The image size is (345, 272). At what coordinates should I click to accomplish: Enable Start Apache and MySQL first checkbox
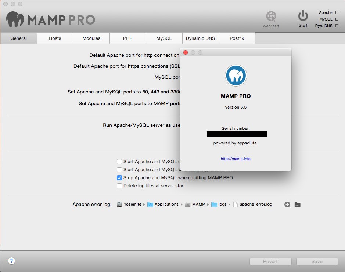point(119,162)
